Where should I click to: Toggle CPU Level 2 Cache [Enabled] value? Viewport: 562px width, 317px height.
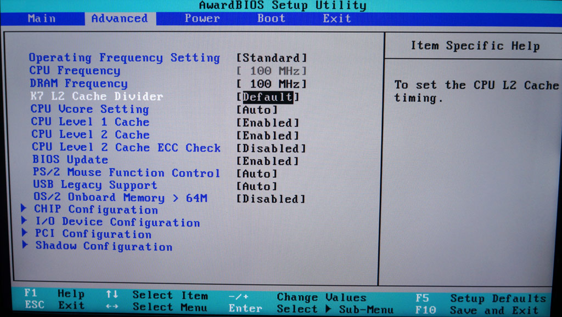point(267,135)
